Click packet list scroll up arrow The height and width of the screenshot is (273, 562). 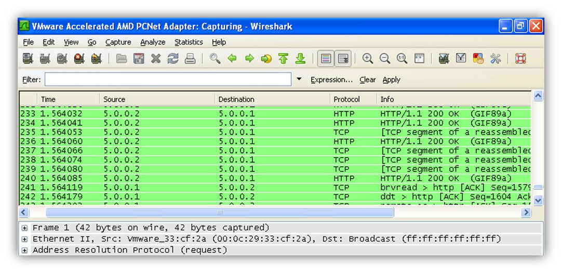click(x=538, y=95)
